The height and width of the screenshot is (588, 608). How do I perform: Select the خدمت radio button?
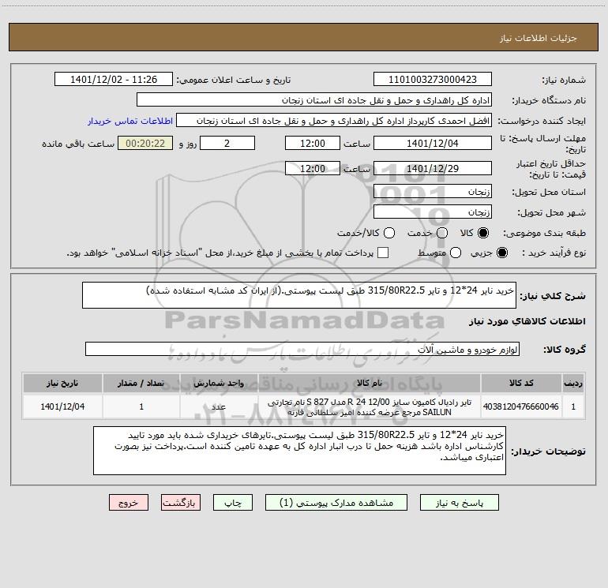point(442,233)
